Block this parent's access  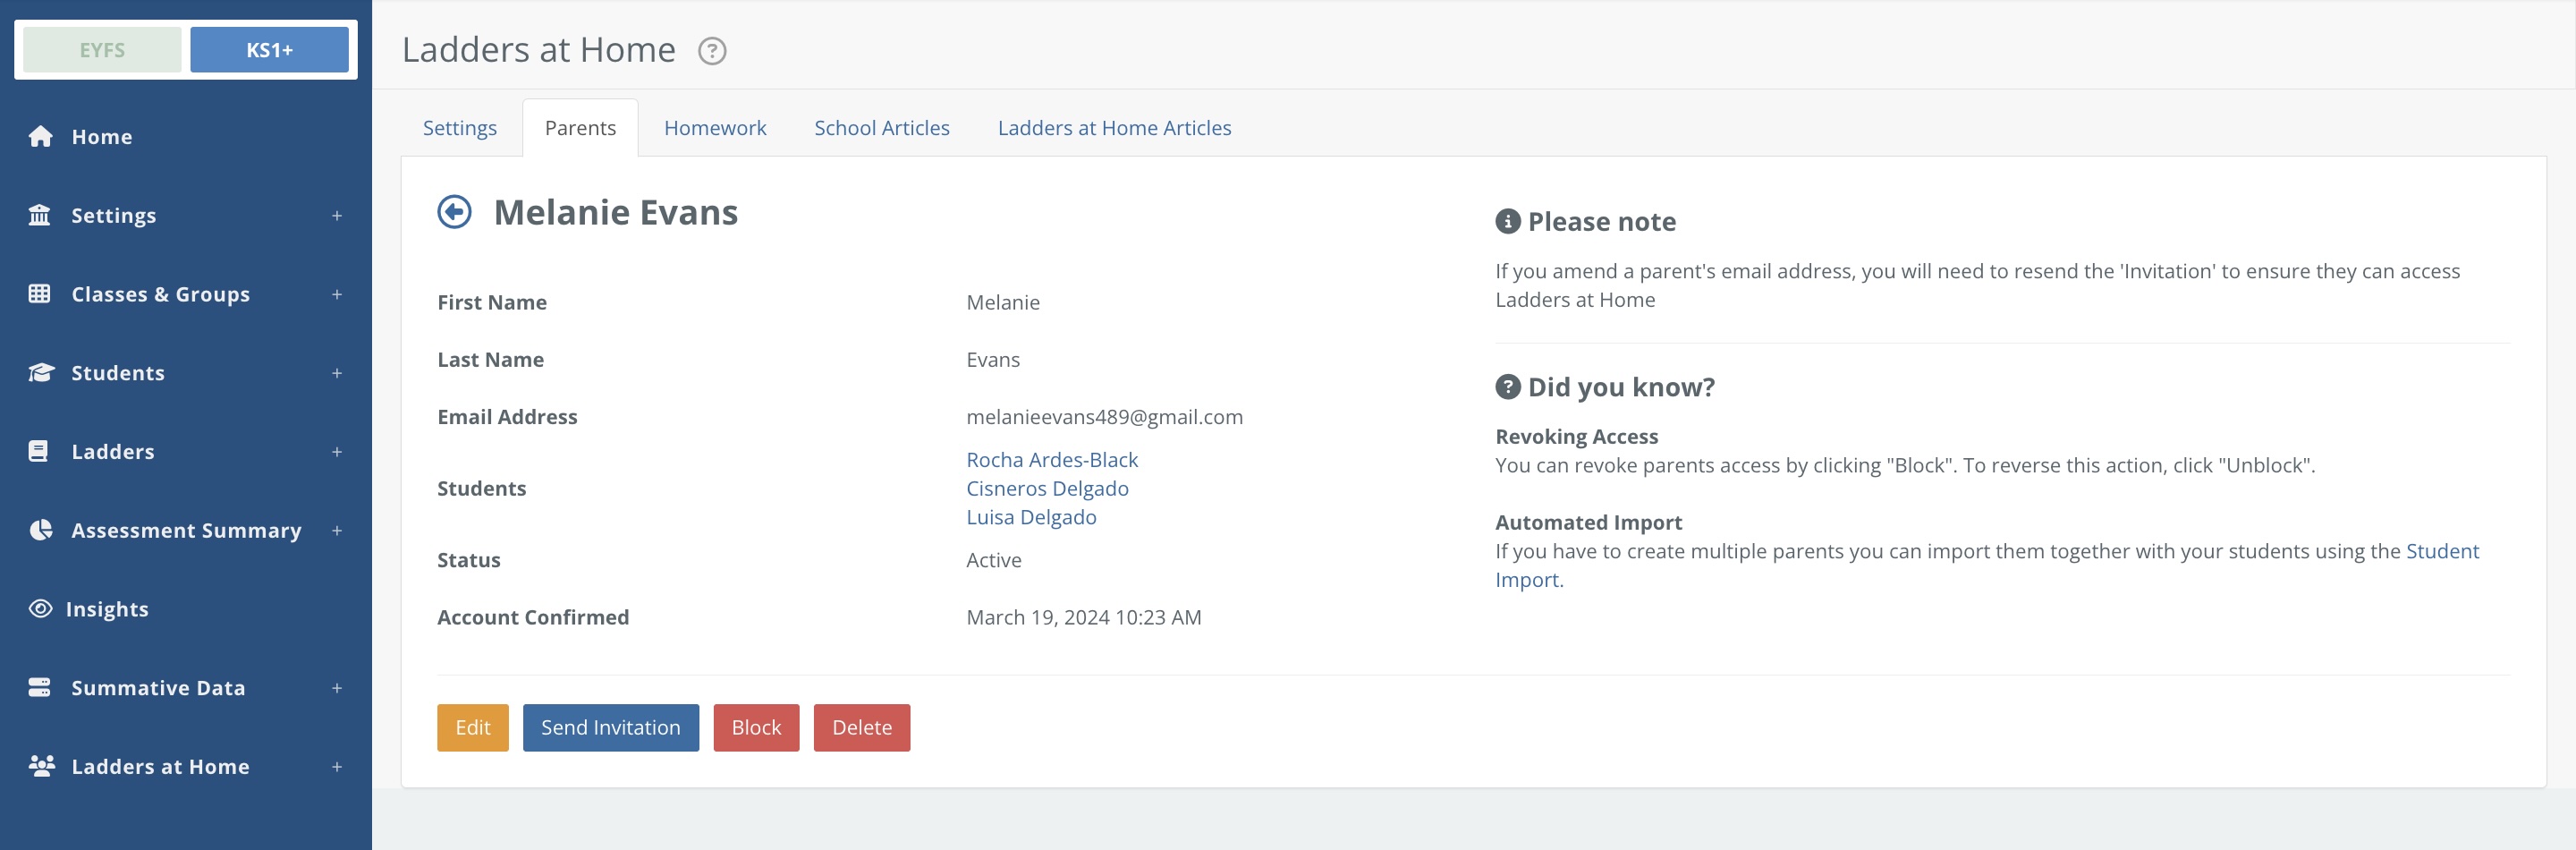click(x=755, y=727)
